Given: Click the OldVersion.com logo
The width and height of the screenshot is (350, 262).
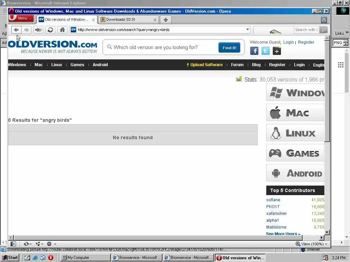Looking at the screenshot, I should (x=53, y=46).
